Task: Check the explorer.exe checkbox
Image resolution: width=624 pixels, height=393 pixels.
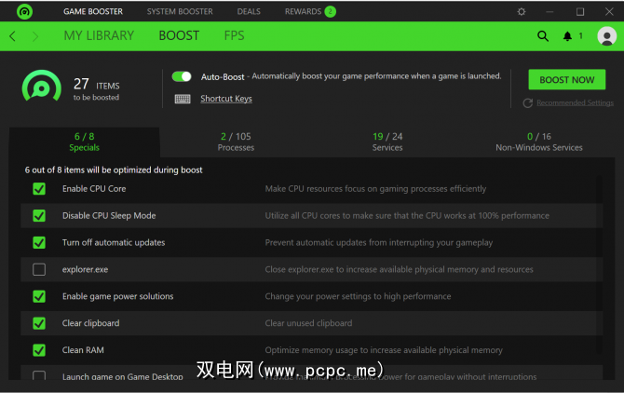Action: pyautogui.click(x=39, y=269)
